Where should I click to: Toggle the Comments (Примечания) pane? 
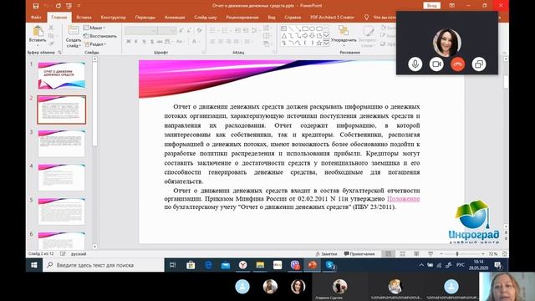pyautogui.click(x=359, y=254)
